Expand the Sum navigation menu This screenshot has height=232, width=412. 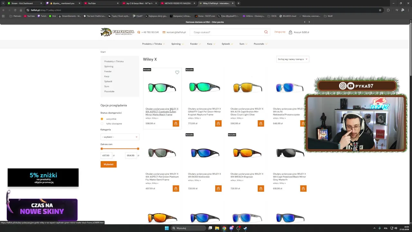coord(243,44)
